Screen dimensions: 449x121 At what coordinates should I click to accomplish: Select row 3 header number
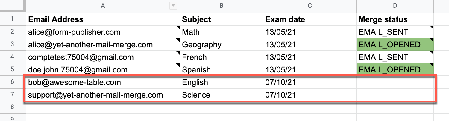tap(12, 45)
